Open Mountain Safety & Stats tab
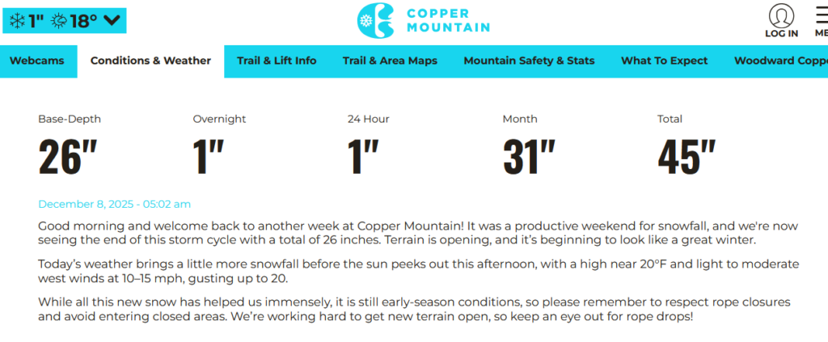Image resolution: width=828 pixels, height=342 pixels. (x=529, y=61)
